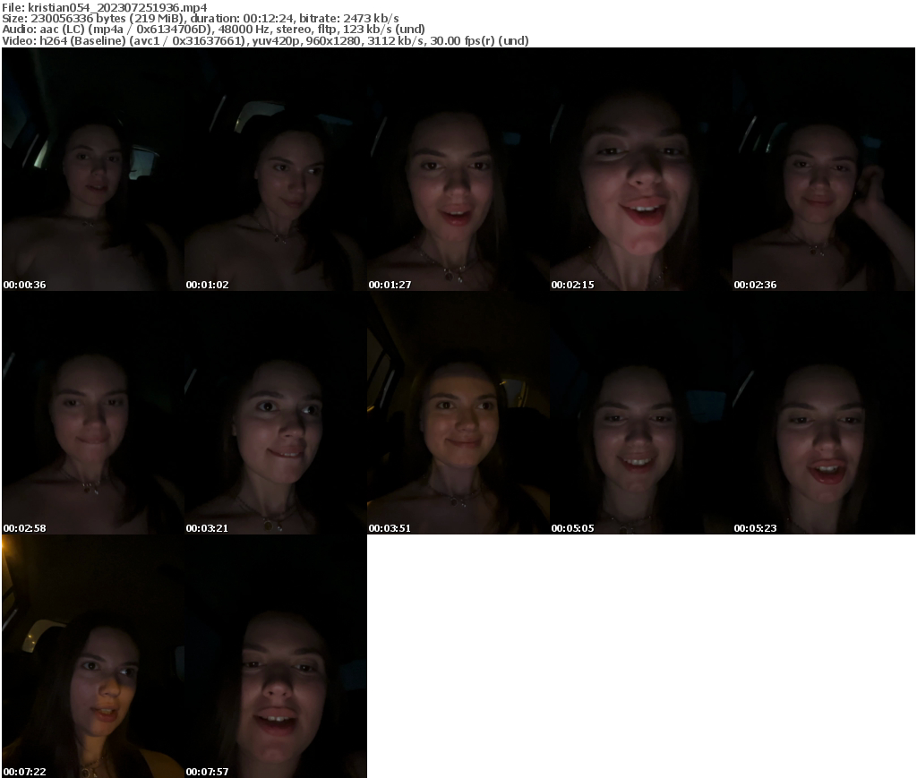Select the video codec text h264 (Baseline)

click(x=82, y=40)
